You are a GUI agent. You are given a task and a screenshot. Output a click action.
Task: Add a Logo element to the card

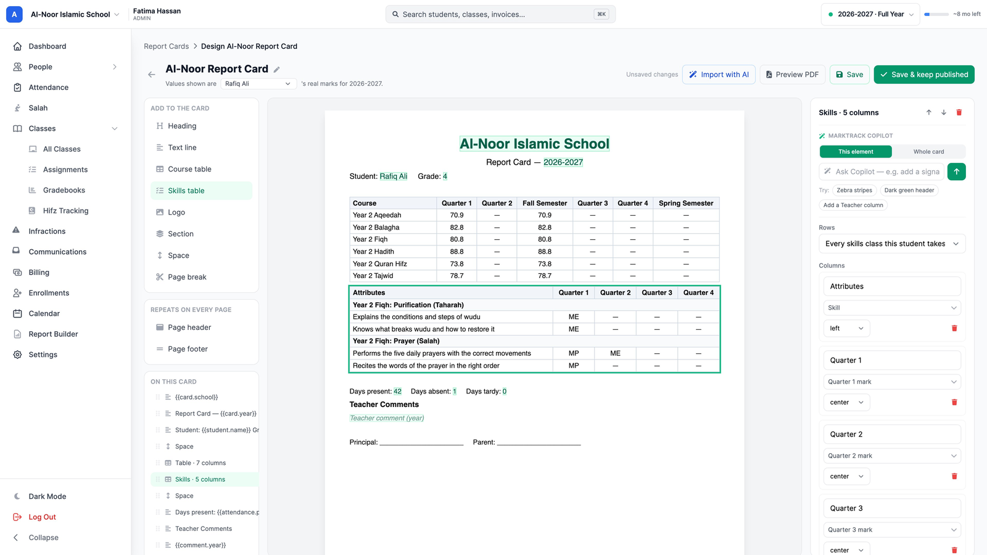(x=201, y=212)
